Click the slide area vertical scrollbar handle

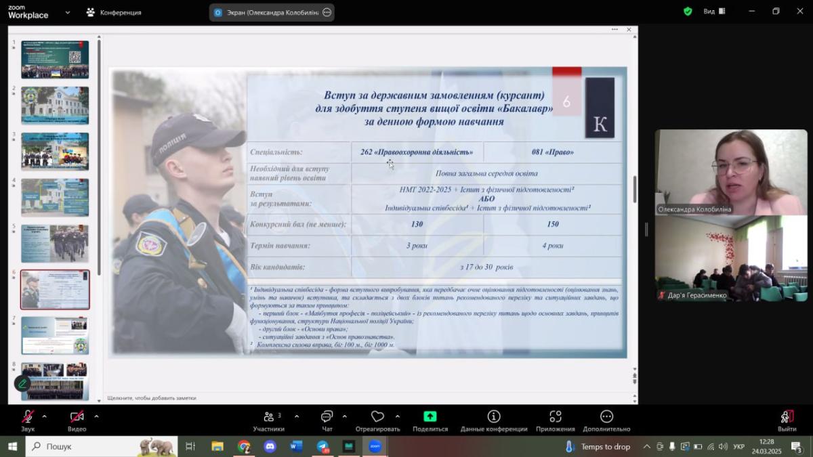(x=635, y=189)
